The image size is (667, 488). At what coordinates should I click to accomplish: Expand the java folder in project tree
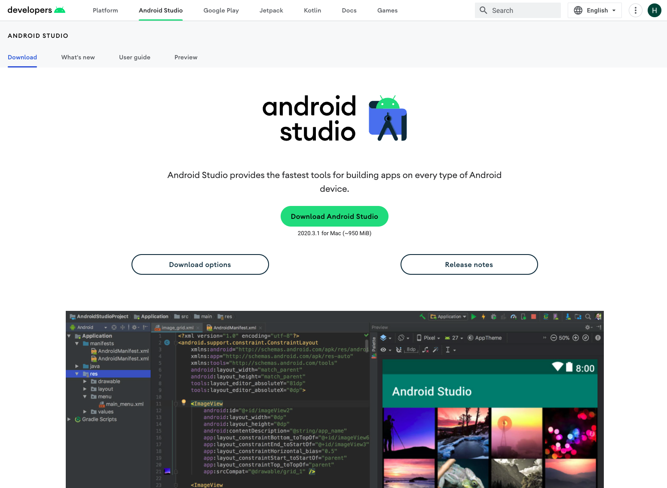77,366
